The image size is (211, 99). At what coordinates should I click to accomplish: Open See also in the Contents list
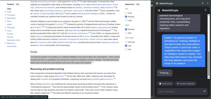(10, 37)
